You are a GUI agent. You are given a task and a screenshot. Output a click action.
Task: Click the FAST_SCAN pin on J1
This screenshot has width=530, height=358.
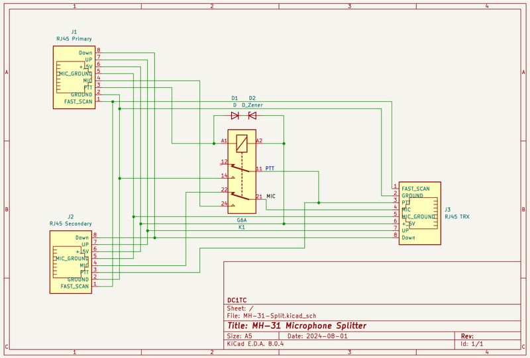pos(78,102)
